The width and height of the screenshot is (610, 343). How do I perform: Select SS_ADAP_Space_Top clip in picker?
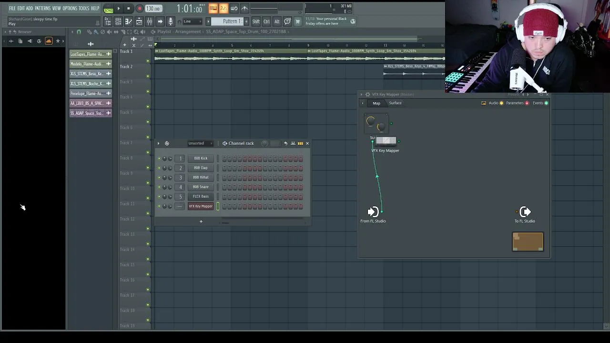pyautogui.click(x=91, y=113)
